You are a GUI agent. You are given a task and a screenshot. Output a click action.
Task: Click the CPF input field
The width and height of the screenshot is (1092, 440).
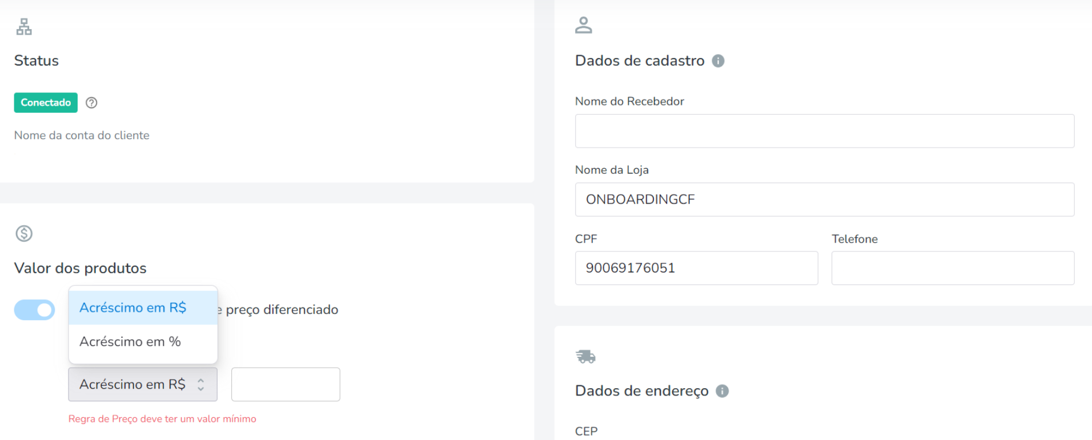(696, 268)
